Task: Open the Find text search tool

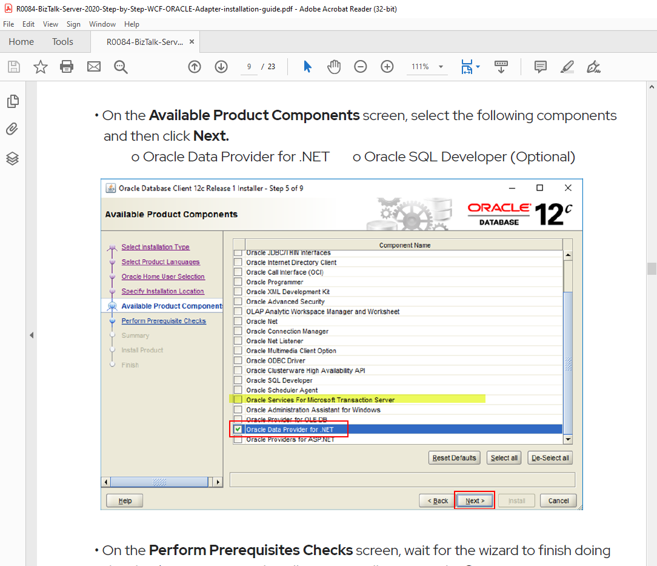Action: point(121,67)
